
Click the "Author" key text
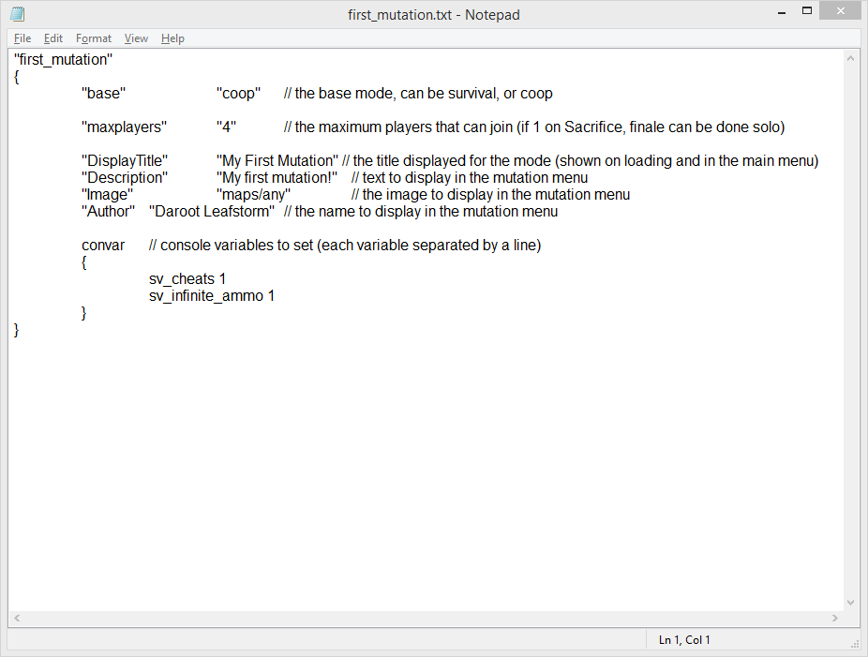coord(108,212)
